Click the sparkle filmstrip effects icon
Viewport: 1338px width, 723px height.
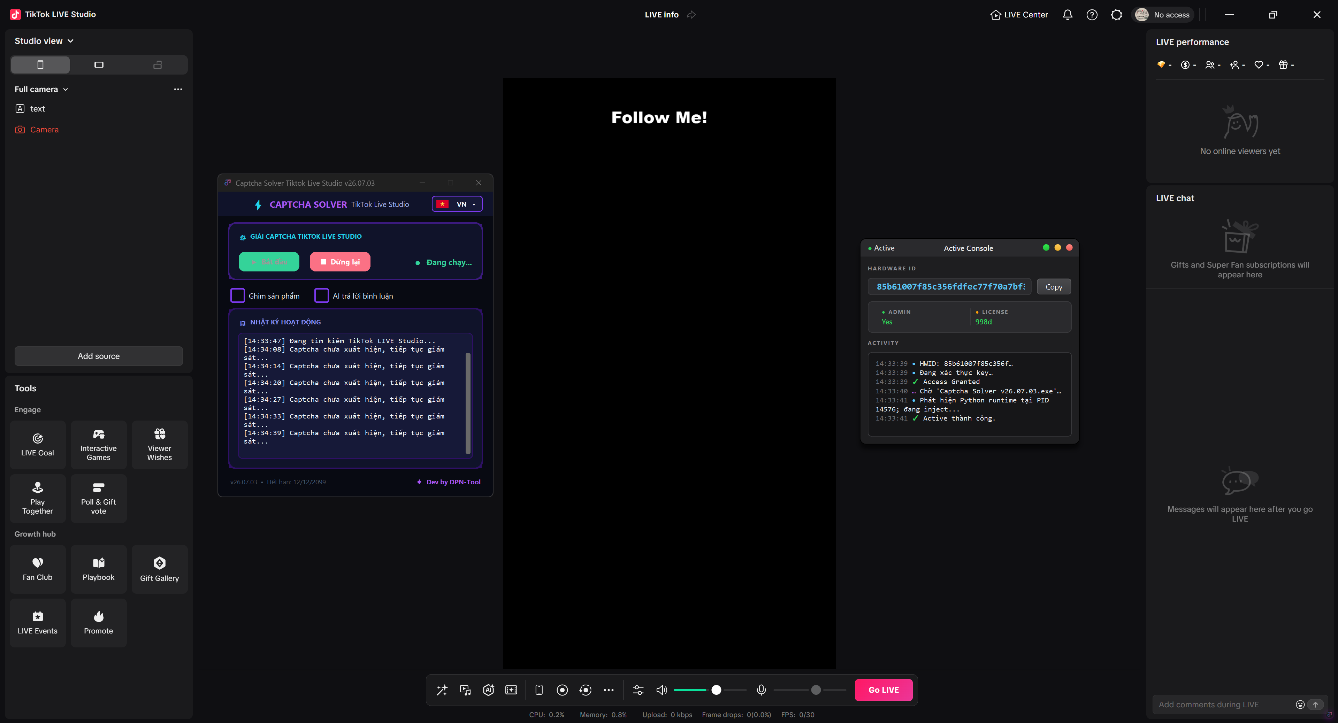click(x=511, y=690)
